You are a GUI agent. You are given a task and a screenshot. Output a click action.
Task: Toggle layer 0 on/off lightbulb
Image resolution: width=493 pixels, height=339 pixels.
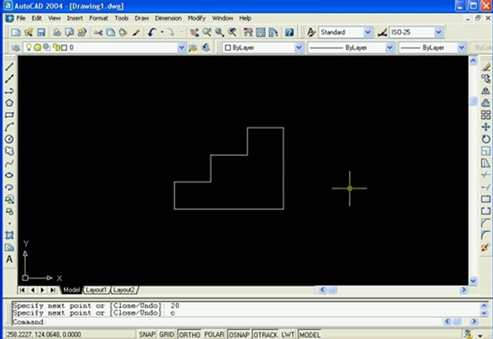coord(29,47)
